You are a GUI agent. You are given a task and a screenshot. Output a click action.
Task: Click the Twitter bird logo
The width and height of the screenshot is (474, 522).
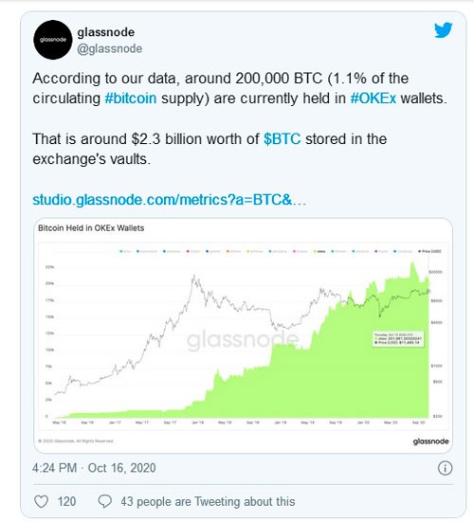click(x=443, y=30)
